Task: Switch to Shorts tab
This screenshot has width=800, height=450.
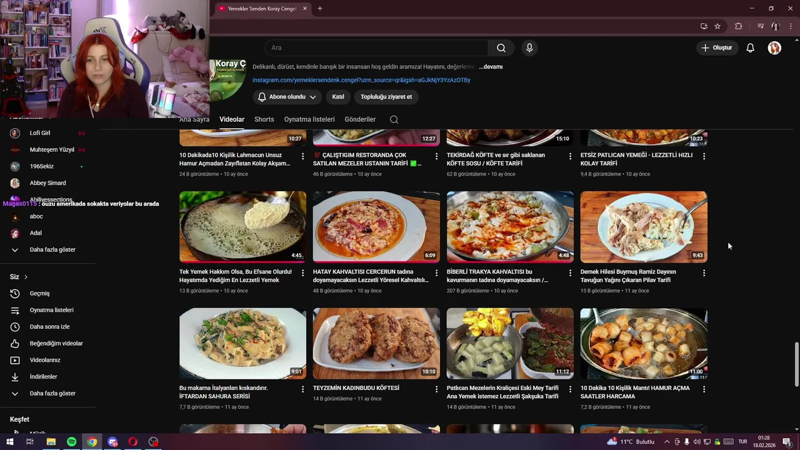Action: [x=264, y=119]
